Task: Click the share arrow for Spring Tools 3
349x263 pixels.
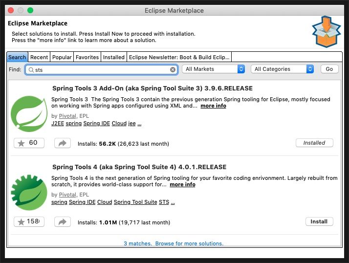Action: tap(62, 143)
